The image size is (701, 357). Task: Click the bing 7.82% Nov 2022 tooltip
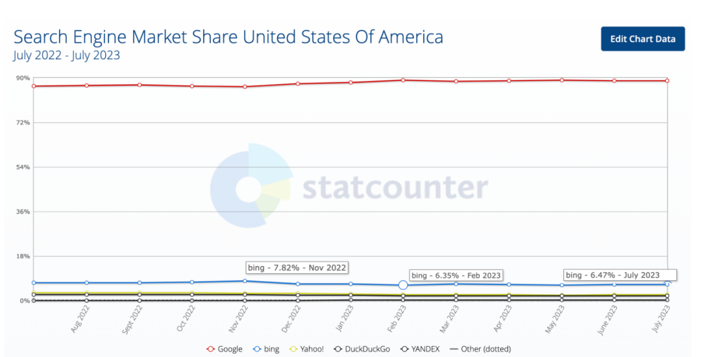coord(297,267)
